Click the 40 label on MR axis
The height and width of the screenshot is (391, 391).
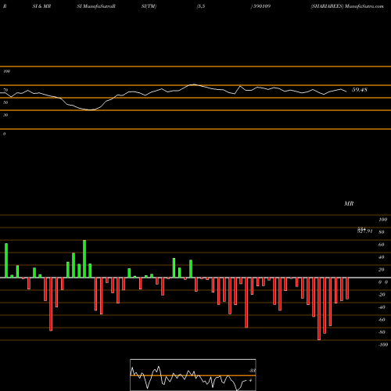pyautogui.click(x=382, y=257)
